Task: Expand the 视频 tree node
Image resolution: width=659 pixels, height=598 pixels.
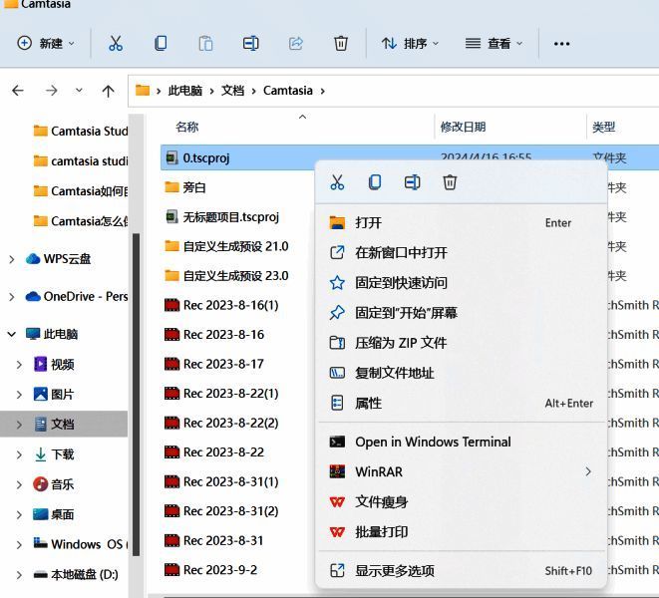Action: click(19, 365)
